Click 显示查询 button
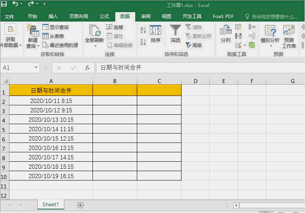This screenshot has width=305, height=213. (55, 27)
